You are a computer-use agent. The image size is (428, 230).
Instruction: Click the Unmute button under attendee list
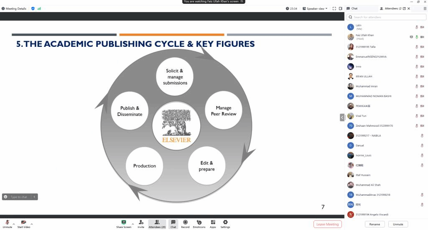click(x=398, y=224)
